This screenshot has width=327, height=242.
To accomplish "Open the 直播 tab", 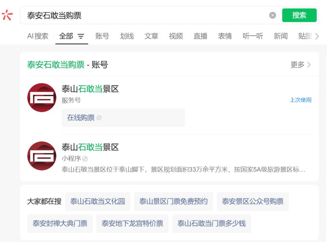I will click(x=201, y=36).
